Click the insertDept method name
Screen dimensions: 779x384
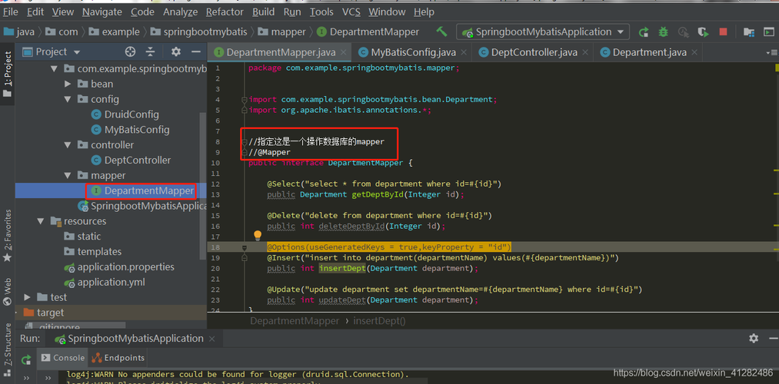[x=341, y=268]
